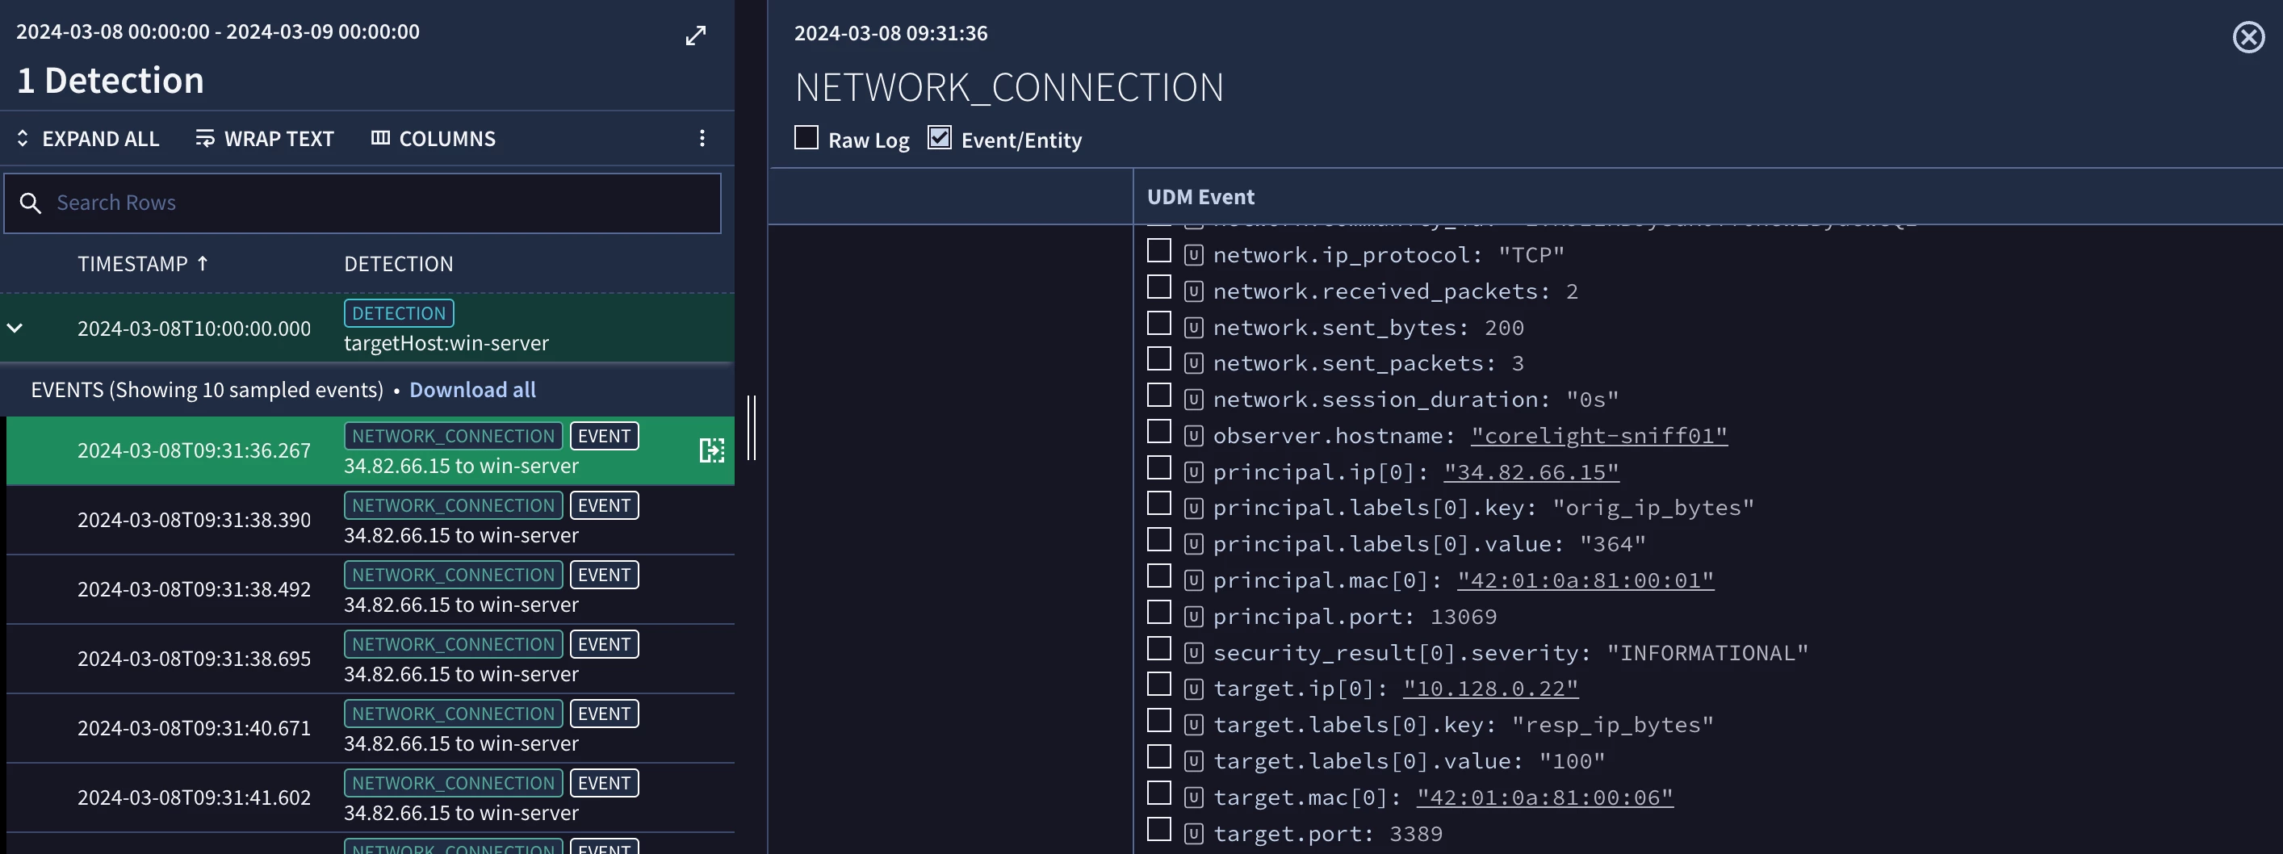The image size is (2283, 854).
Task: Click the U icon beside principal.mac[0]
Action: click(x=1194, y=580)
